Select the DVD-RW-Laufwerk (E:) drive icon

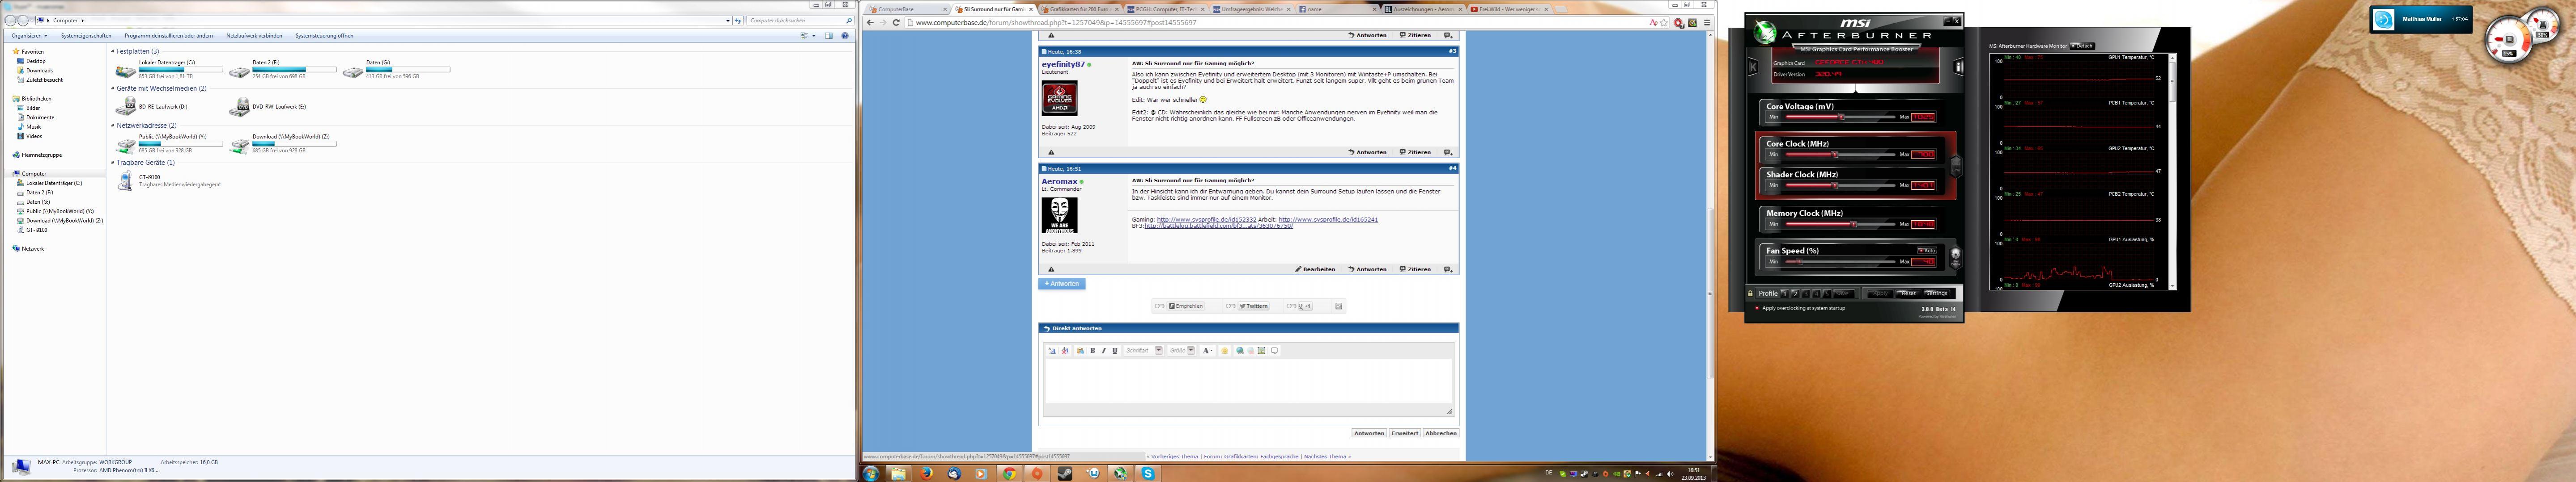coord(240,107)
